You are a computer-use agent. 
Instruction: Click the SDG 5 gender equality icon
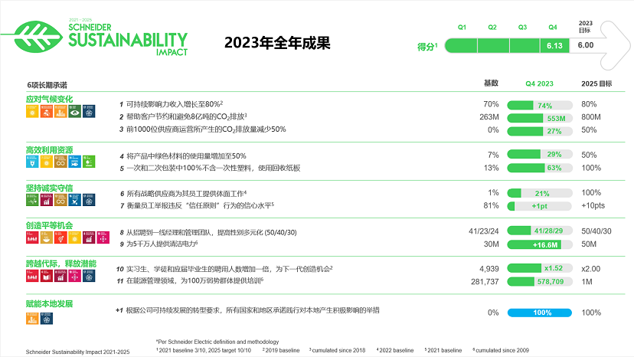pos(60,237)
